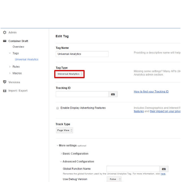Open Import / Export in sidebar
Viewport: 181px width, 182px height.
[18, 91]
